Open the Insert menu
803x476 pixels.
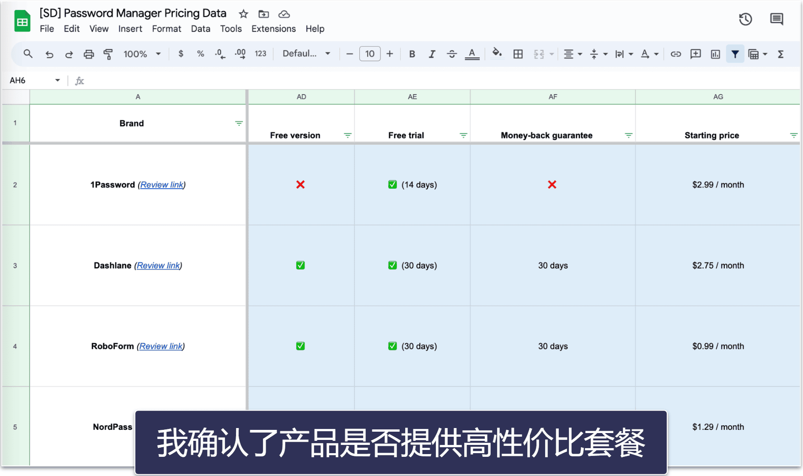[130, 29]
